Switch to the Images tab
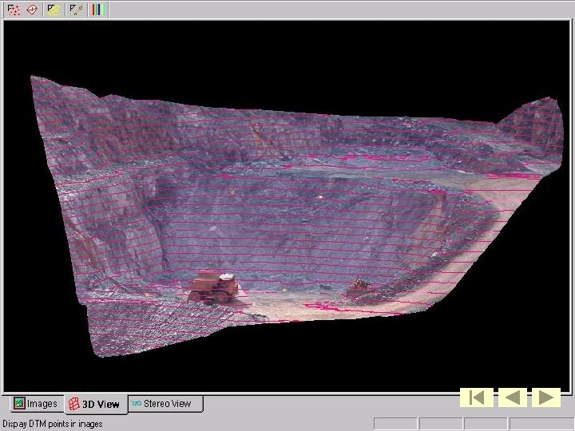575x431 pixels. click(x=36, y=404)
